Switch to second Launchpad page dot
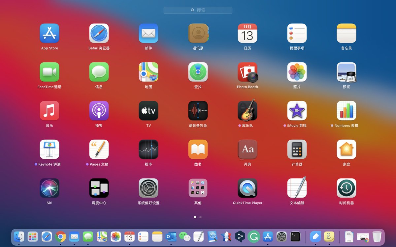Screen dimensions: 396x247 pyautogui.click(x=200, y=217)
